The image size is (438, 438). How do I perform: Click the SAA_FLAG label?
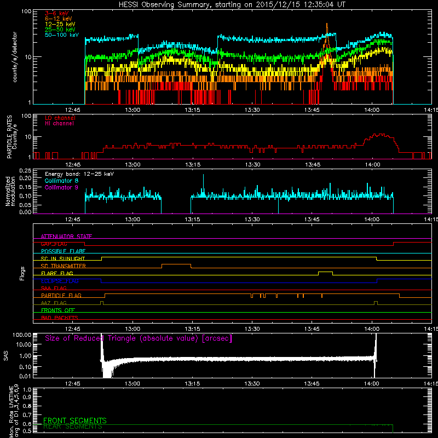click(54, 288)
